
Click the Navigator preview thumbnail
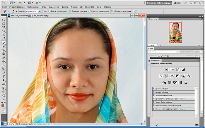click(x=176, y=32)
